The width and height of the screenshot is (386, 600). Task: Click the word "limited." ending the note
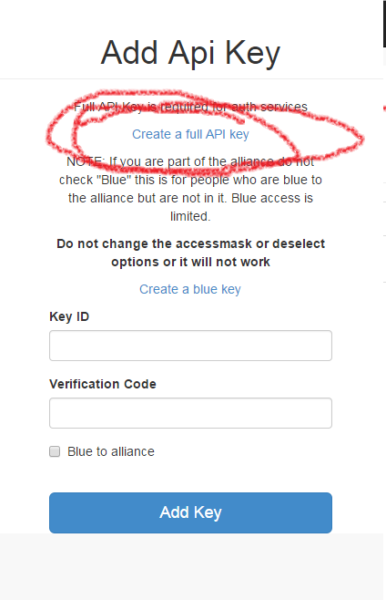click(190, 217)
